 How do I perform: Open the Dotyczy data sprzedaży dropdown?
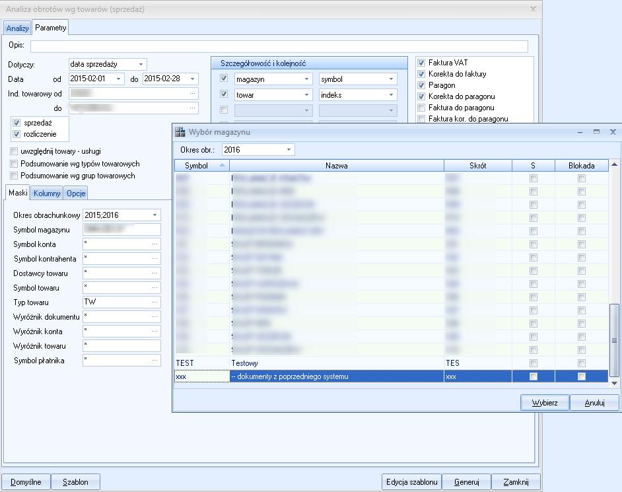[x=141, y=64]
